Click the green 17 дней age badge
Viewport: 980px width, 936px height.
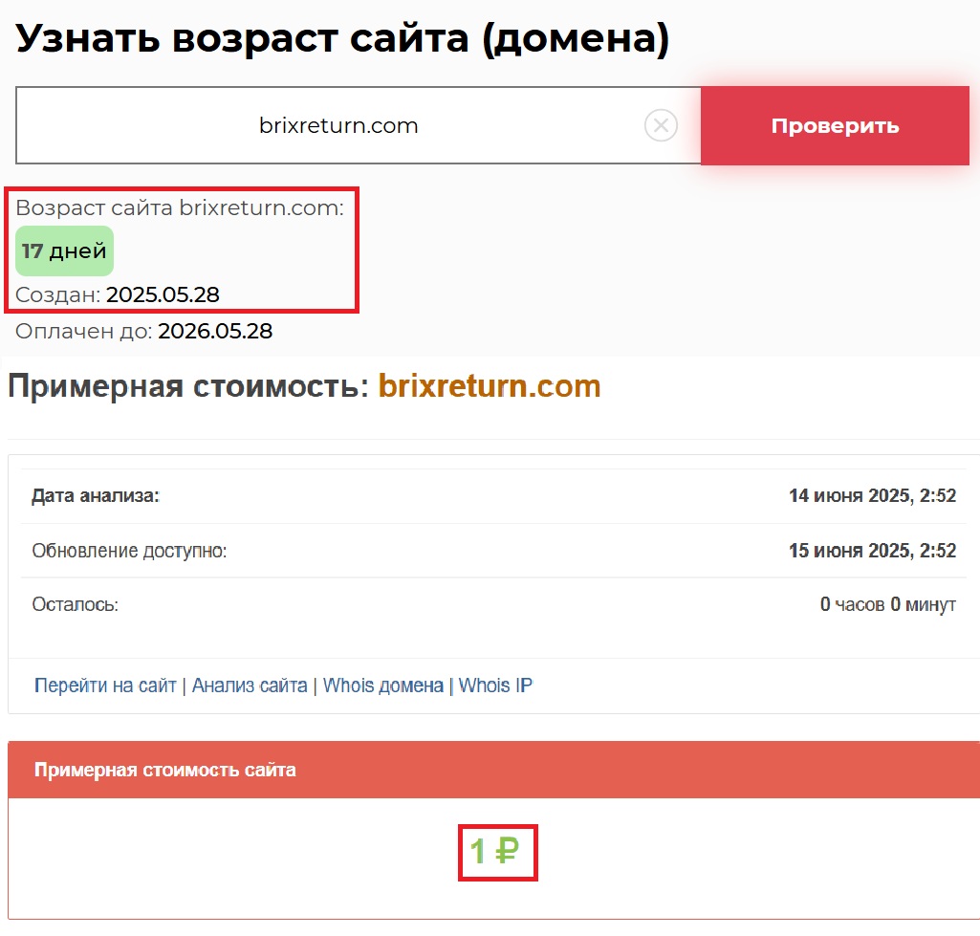pos(64,251)
